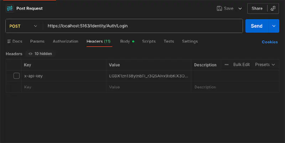Viewport: 285px width, 143px height.
Task: Copy the share link via link icon
Action: coord(273,8)
